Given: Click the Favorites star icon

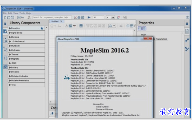Looking at the screenshot, I should (42, 28).
